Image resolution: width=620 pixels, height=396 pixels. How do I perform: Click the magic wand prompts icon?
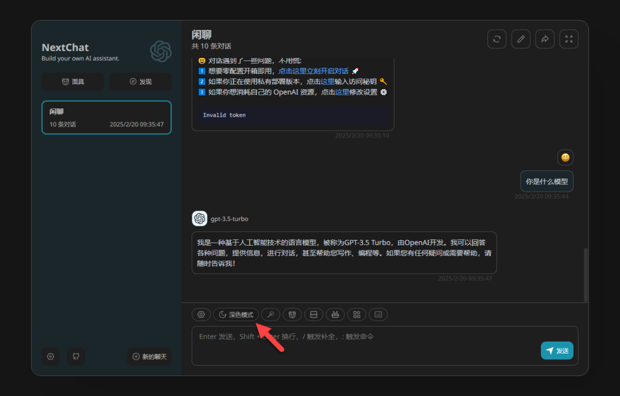271,315
